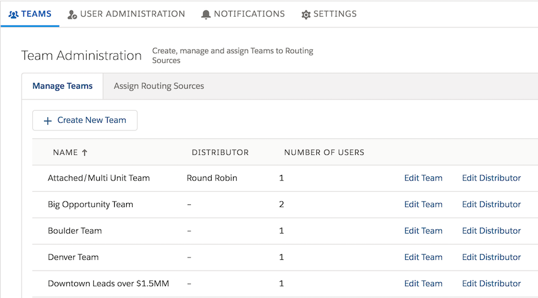Click the plus icon on Create New Team

(48, 120)
